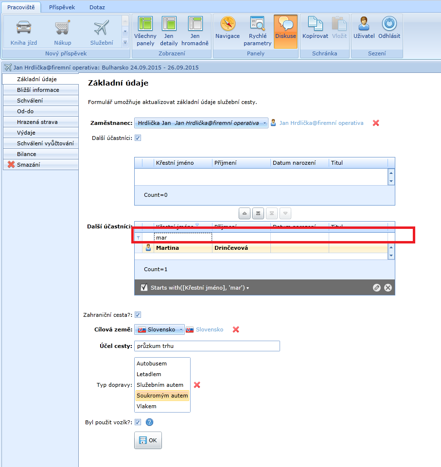Screen dimensions: 441x467
Task: Toggle the Zahraniční cesta checkbox
Action: click(x=138, y=315)
